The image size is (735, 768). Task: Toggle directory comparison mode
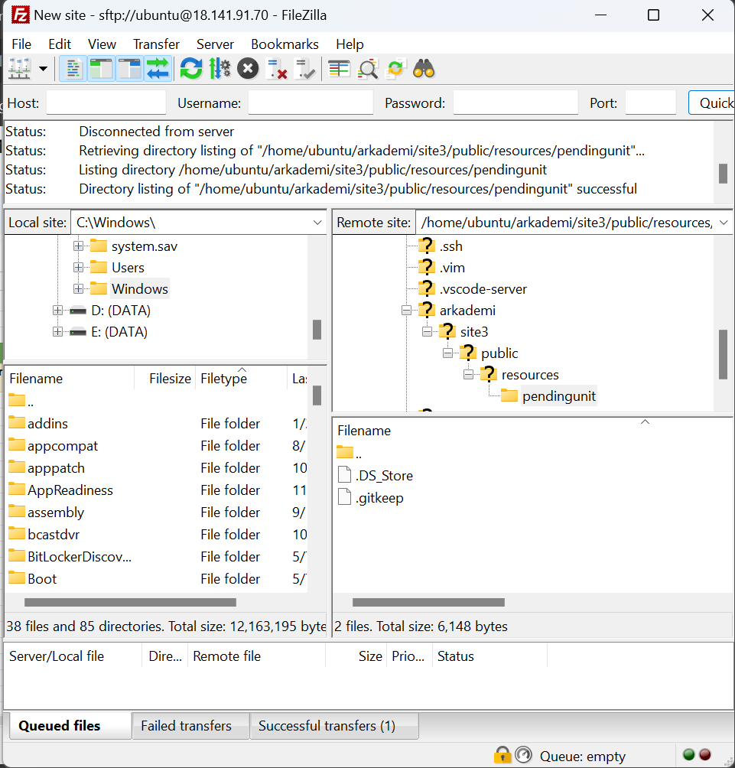click(338, 68)
